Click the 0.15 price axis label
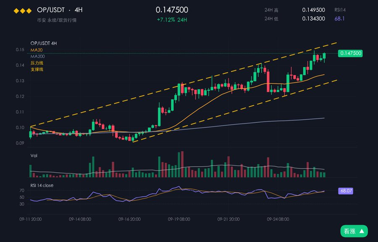 point(20,50)
